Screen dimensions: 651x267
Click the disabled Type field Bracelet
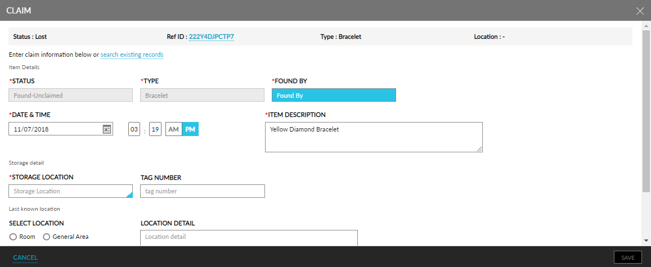pos(202,95)
